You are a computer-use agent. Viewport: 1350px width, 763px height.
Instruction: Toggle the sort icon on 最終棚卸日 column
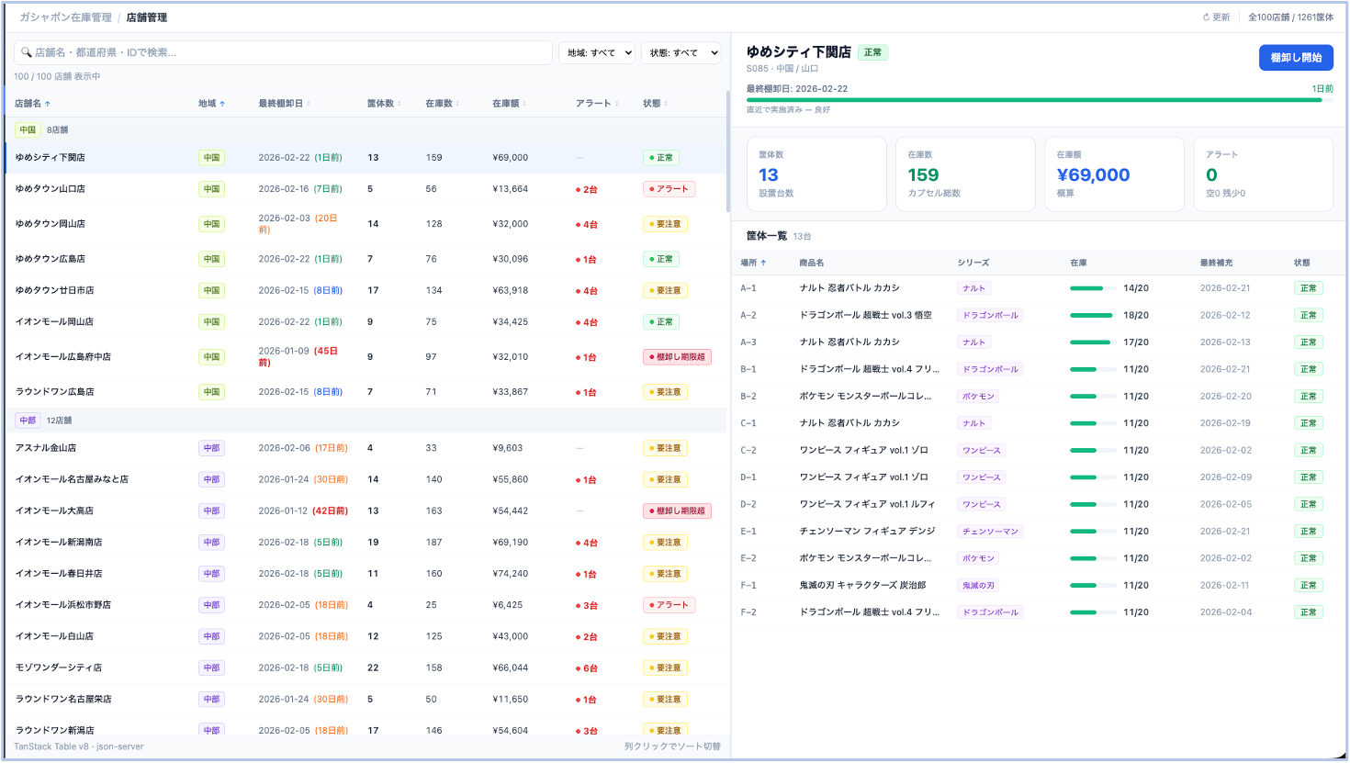[x=309, y=104]
